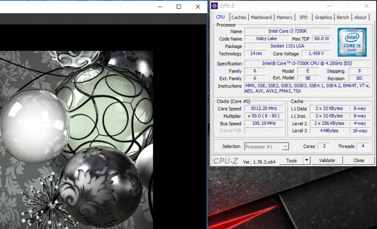Minimize the CPU-Z window
Viewport: 377px width, 229px height.
coord(329,6)
